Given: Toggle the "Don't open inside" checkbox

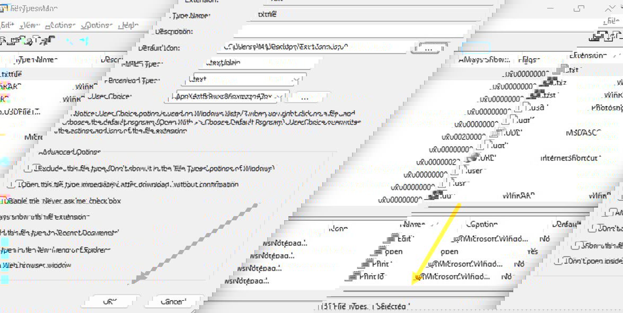Looking at the screenshot, I should 559,261.
